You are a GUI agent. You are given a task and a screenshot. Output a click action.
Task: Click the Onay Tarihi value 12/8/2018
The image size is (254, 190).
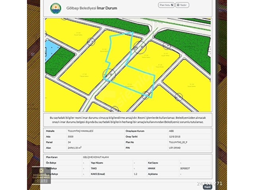pyautogui.click(x=175, y=137)
